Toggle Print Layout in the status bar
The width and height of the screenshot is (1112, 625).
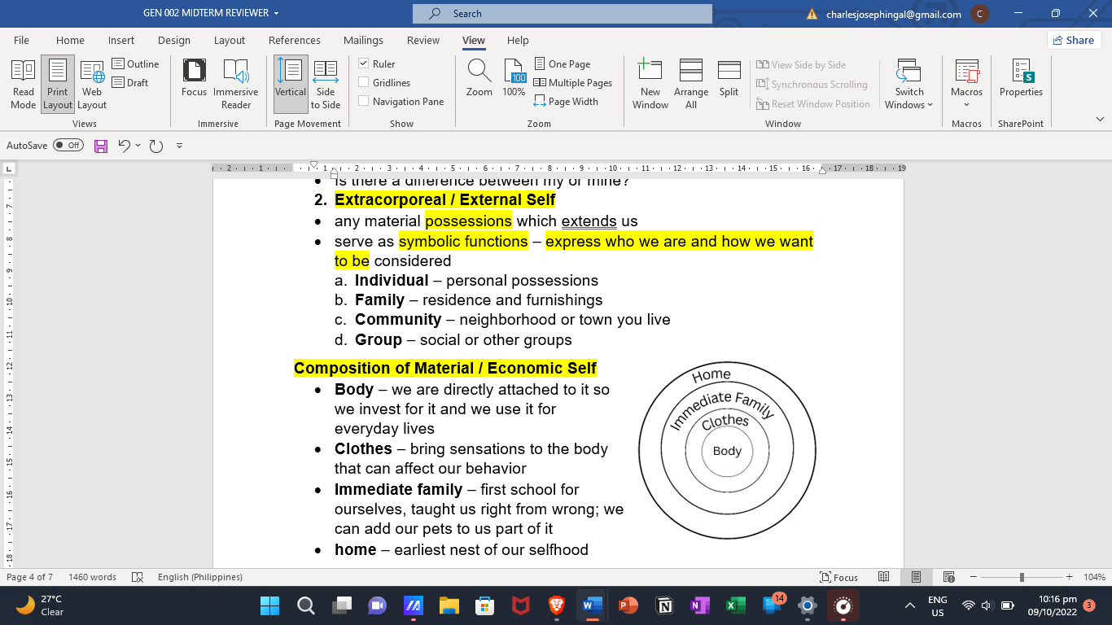click(x=916, y=577)
